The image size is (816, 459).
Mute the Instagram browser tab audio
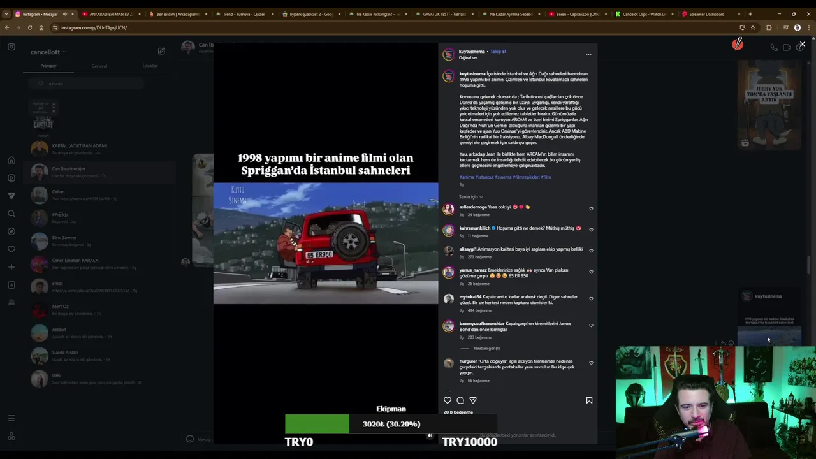[x=64, y=14]
